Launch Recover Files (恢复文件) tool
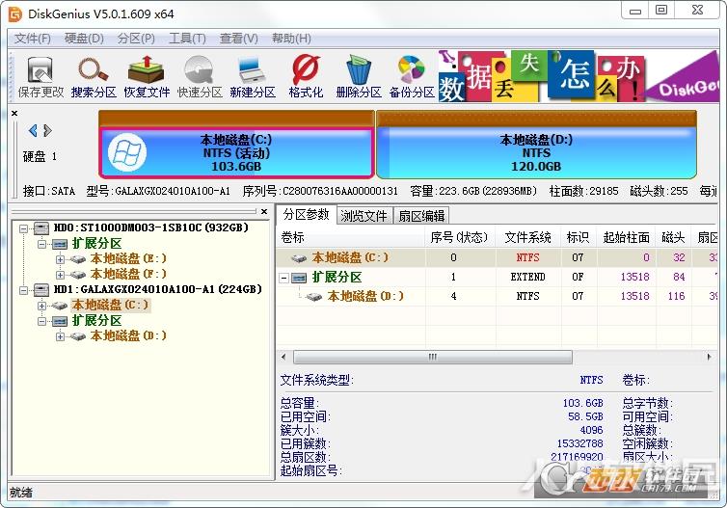 coord(147,77)
